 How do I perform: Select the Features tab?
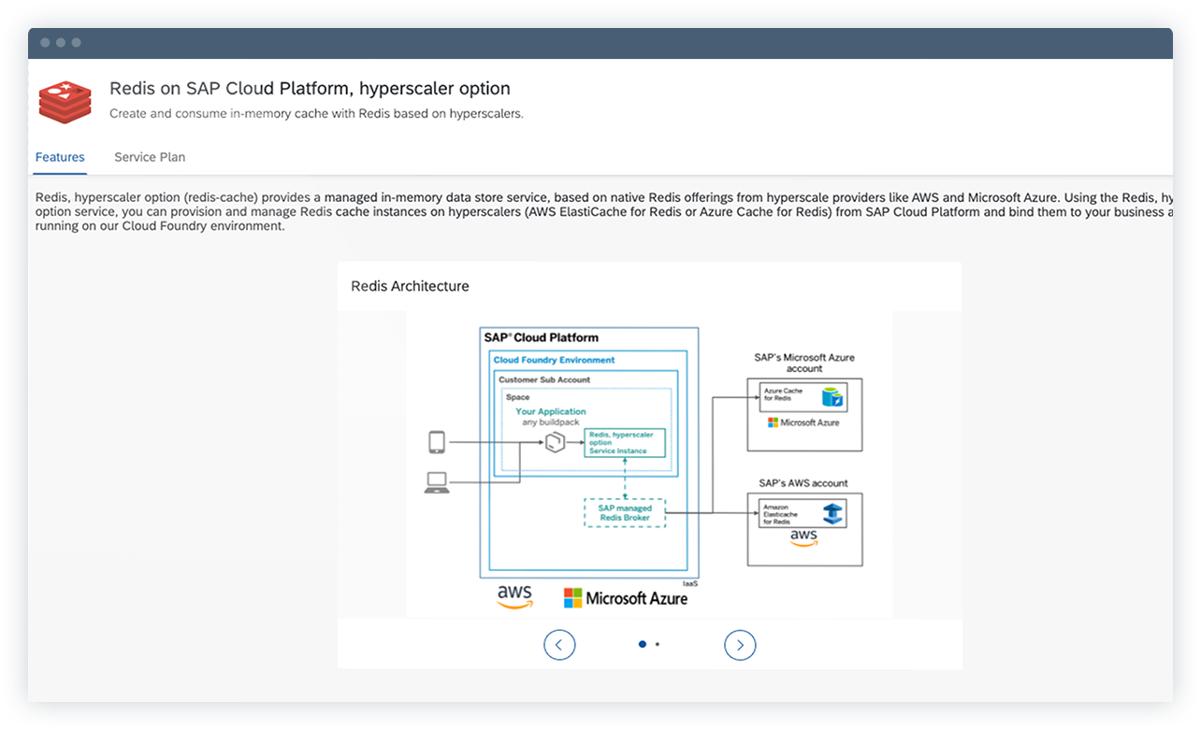click(60, 157)
